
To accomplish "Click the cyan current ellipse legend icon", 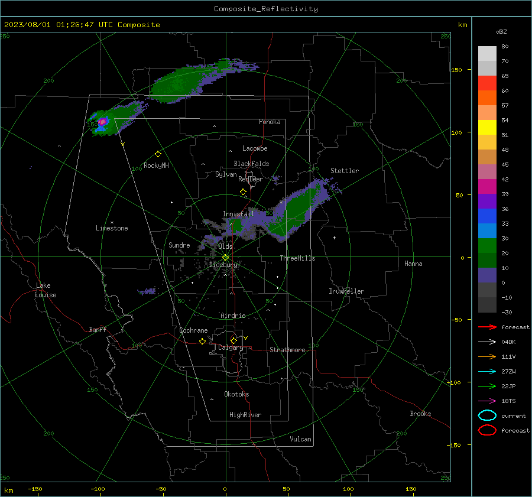I will click(487, 415).
